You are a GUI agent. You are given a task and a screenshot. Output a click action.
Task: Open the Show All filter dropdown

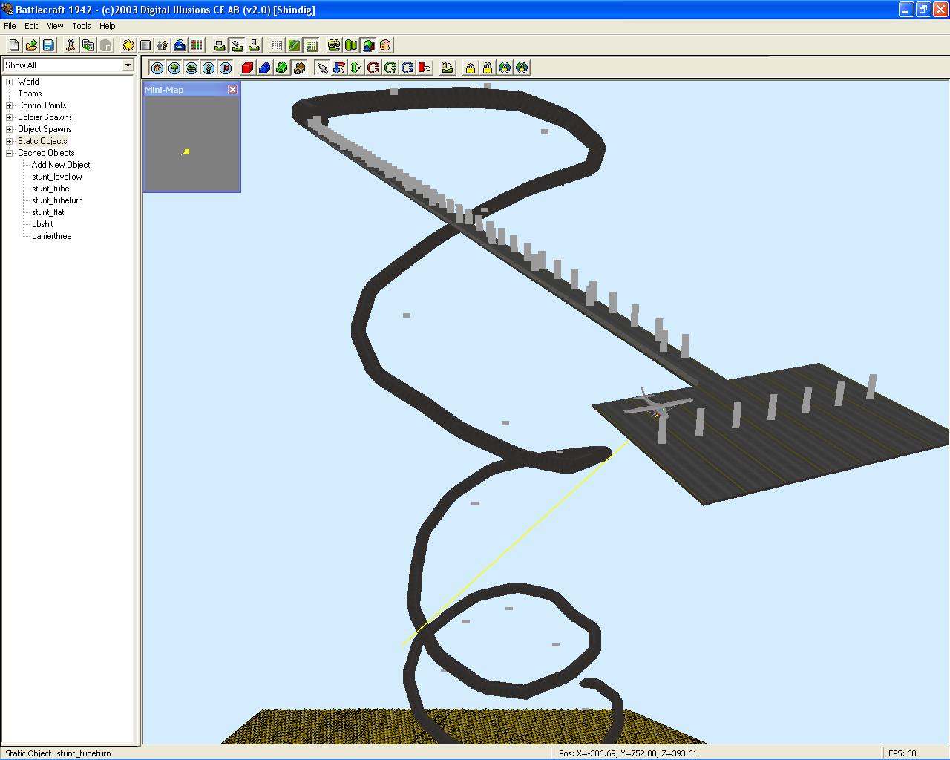(x=128, y=65)
